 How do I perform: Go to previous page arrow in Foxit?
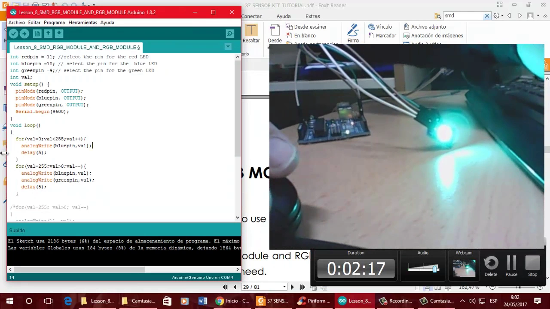[235, 287]
